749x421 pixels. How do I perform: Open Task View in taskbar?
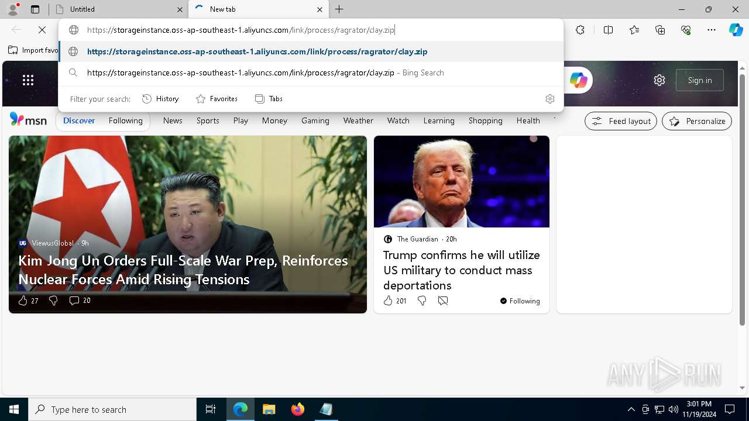(211, 409)
